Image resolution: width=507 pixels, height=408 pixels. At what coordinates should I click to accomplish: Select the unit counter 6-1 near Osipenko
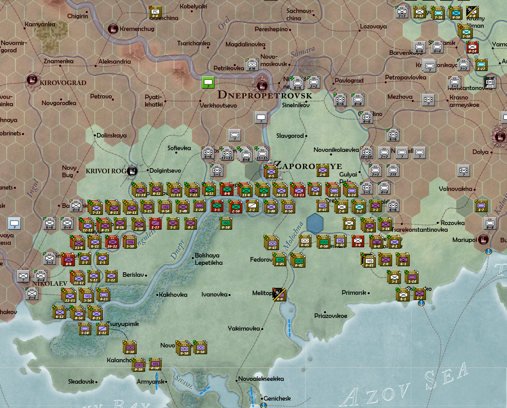tap(403, 295)
